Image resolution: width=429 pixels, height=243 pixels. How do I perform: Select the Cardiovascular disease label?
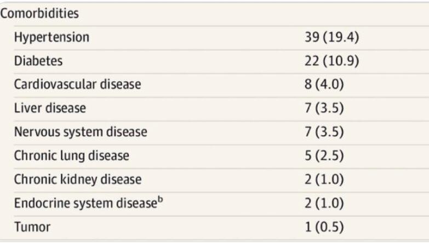(77, 84)
